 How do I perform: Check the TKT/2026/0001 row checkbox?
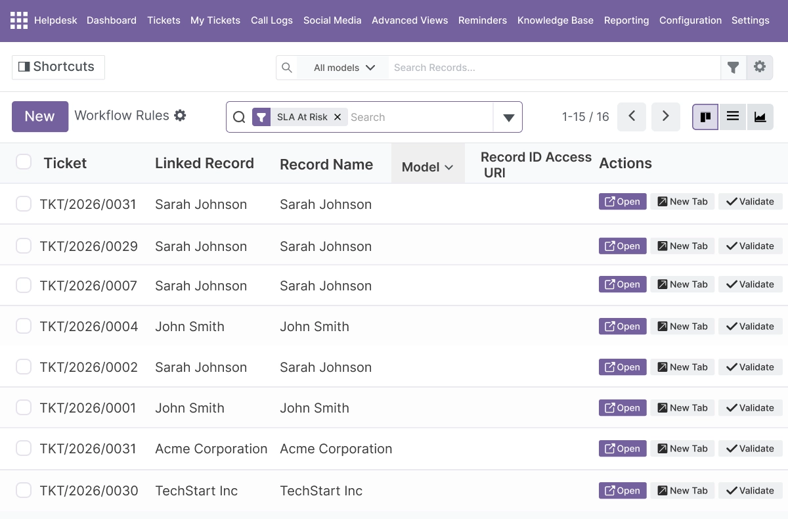pos(24,407)
